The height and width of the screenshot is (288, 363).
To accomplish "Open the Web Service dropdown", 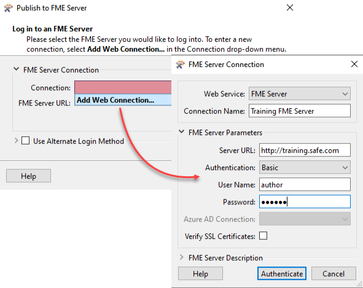I will 300,93.
